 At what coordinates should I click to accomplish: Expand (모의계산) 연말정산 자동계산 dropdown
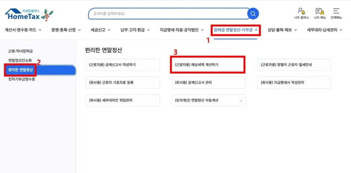pos(208,100)
